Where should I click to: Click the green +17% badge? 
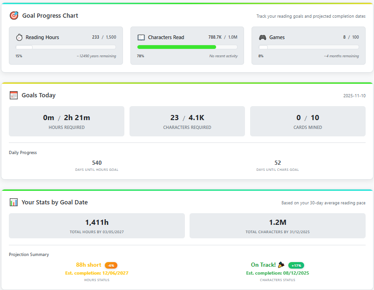point(296,265)
